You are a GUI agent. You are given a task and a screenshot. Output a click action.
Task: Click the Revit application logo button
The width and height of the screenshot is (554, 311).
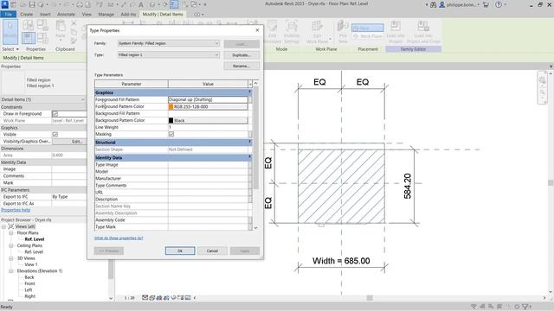coord(4,4)
